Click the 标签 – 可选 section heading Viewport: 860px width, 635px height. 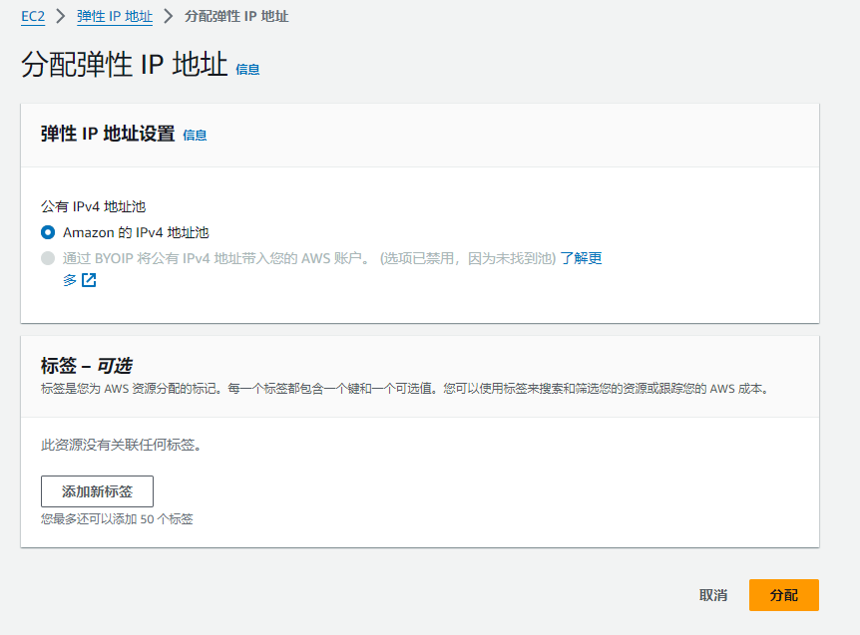coord(87,366)
